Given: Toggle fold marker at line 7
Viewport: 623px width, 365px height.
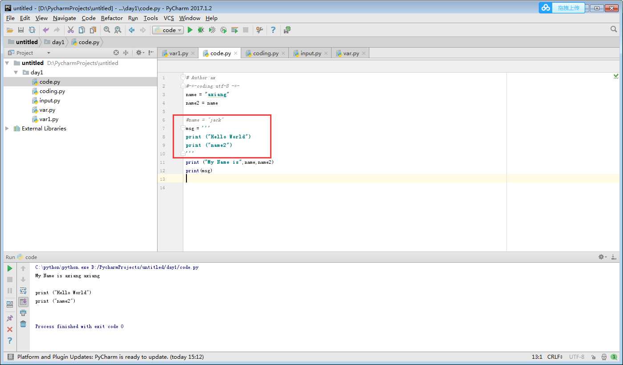Looking at the screenshot, I should click(x=183, y=128).
